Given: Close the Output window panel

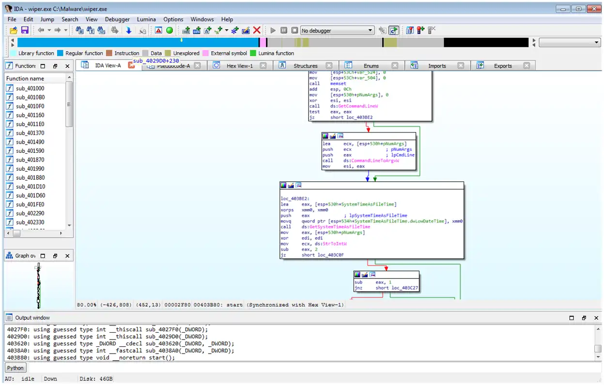Looking at the screenshot, I should click(x=596, y=318).
